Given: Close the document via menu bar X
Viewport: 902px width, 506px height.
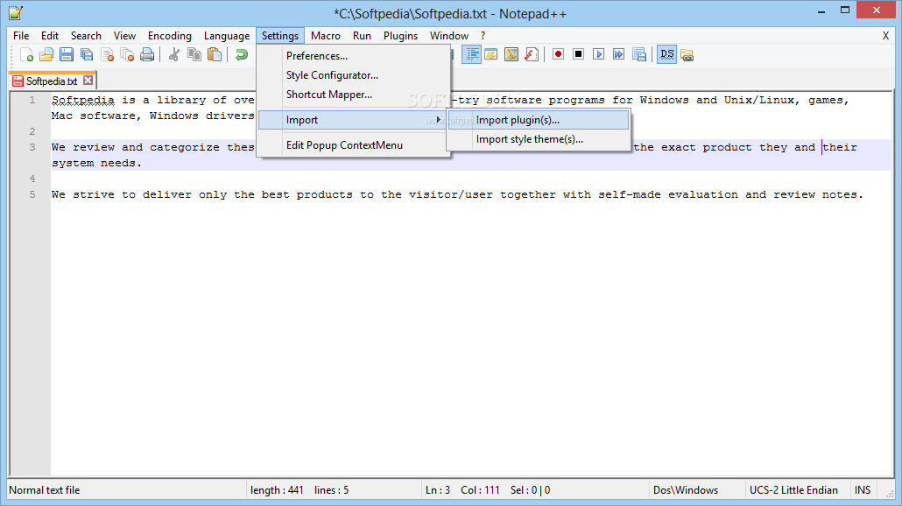Looking at the screenshot, I should (886, 36).
